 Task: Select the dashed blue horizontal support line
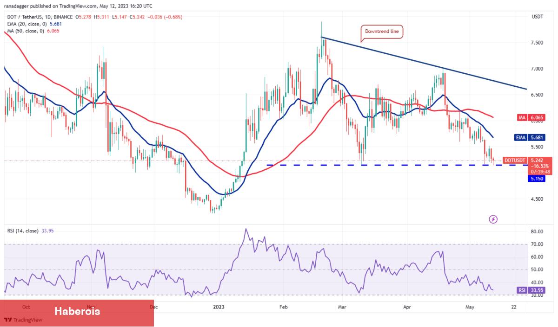[397, 165]
